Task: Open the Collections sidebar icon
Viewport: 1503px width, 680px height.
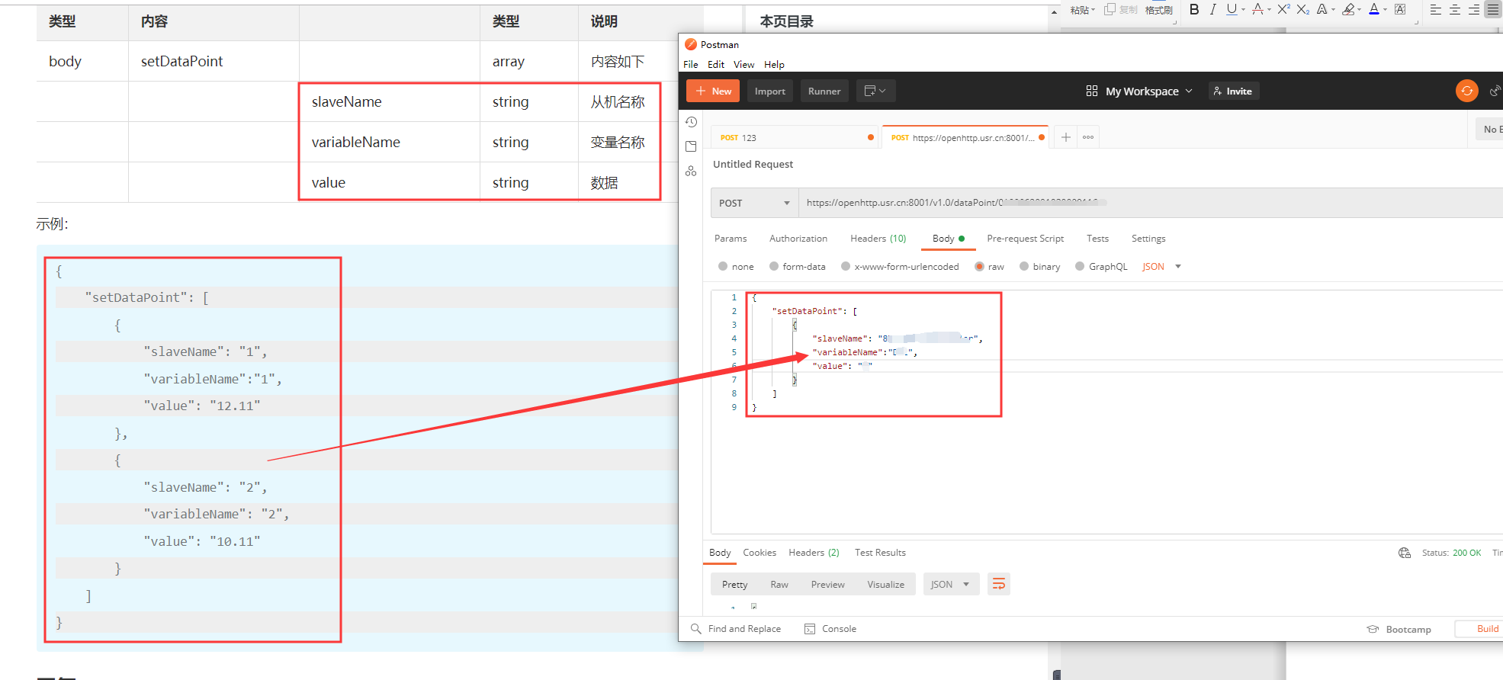Action: coord(691,146)
